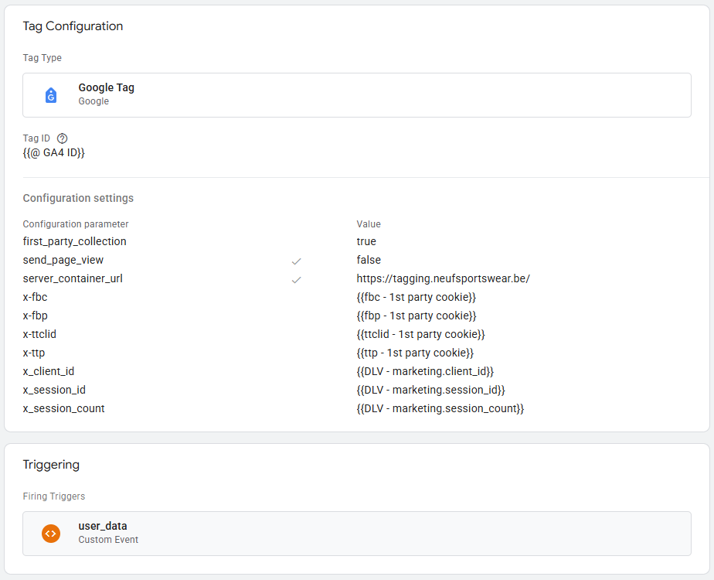Click the DLV marketing.client_id value
The width and height of the screenshot is (714, 580).
pyautogui.click(x=425, y=371)
